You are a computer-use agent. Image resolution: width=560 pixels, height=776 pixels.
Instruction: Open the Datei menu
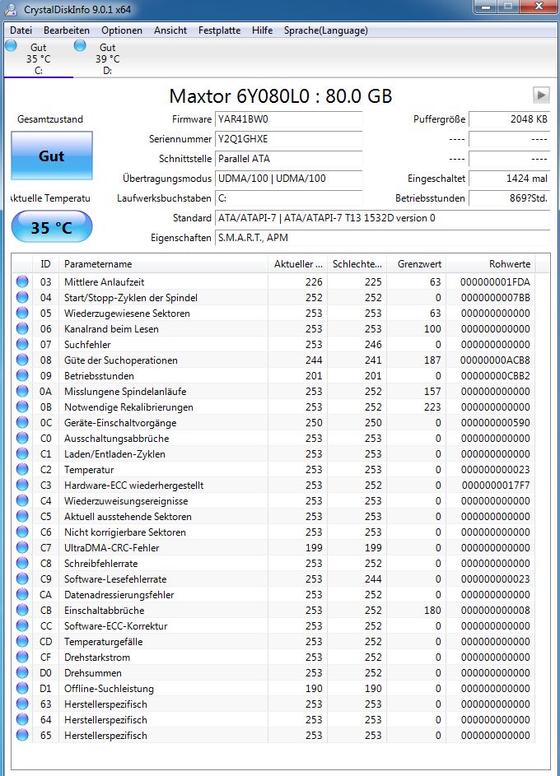coord(21,30)
